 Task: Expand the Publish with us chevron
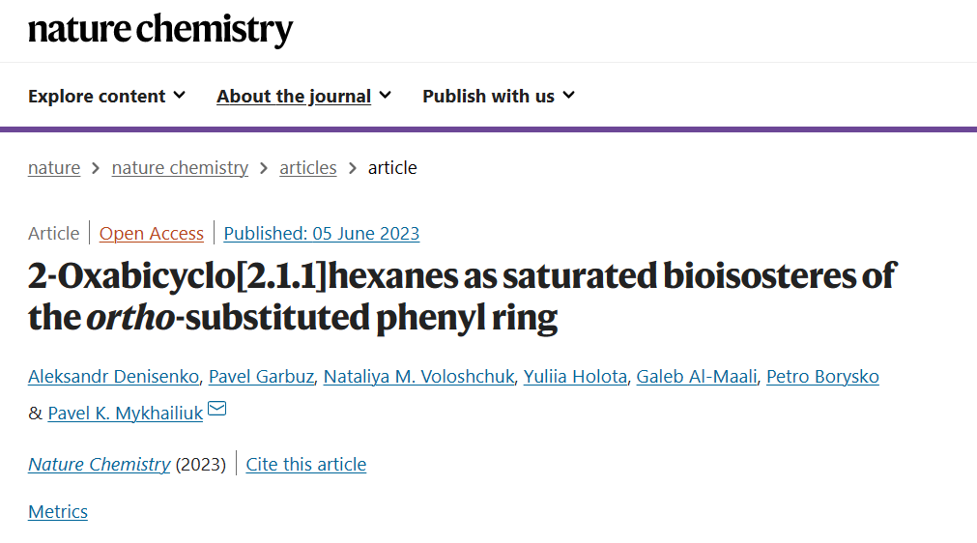pos(568,96)
